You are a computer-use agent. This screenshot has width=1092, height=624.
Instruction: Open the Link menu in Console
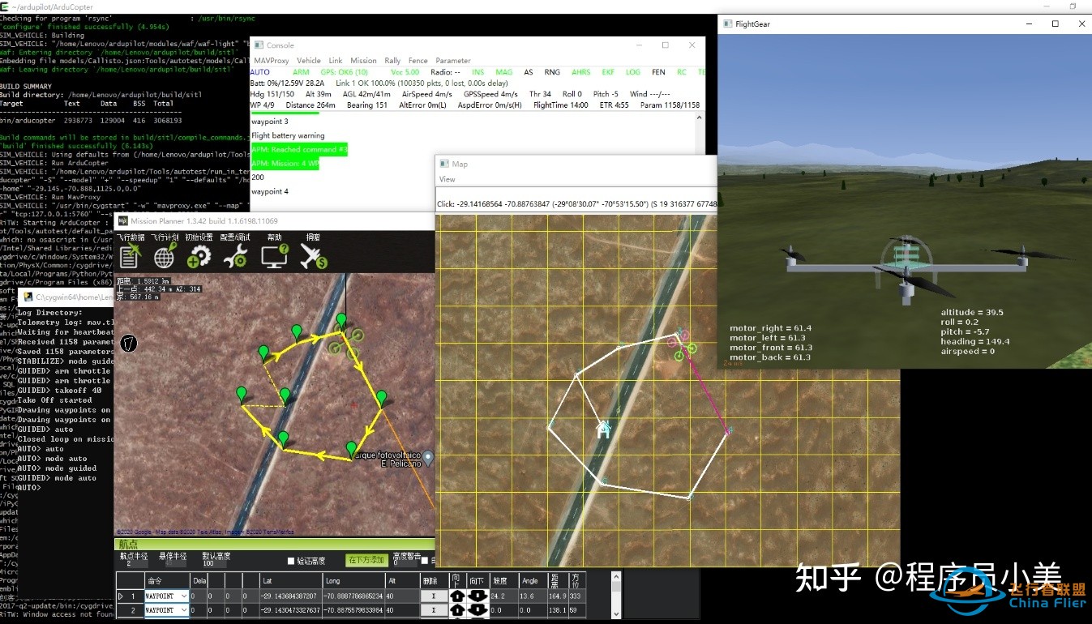coord(335,61)
